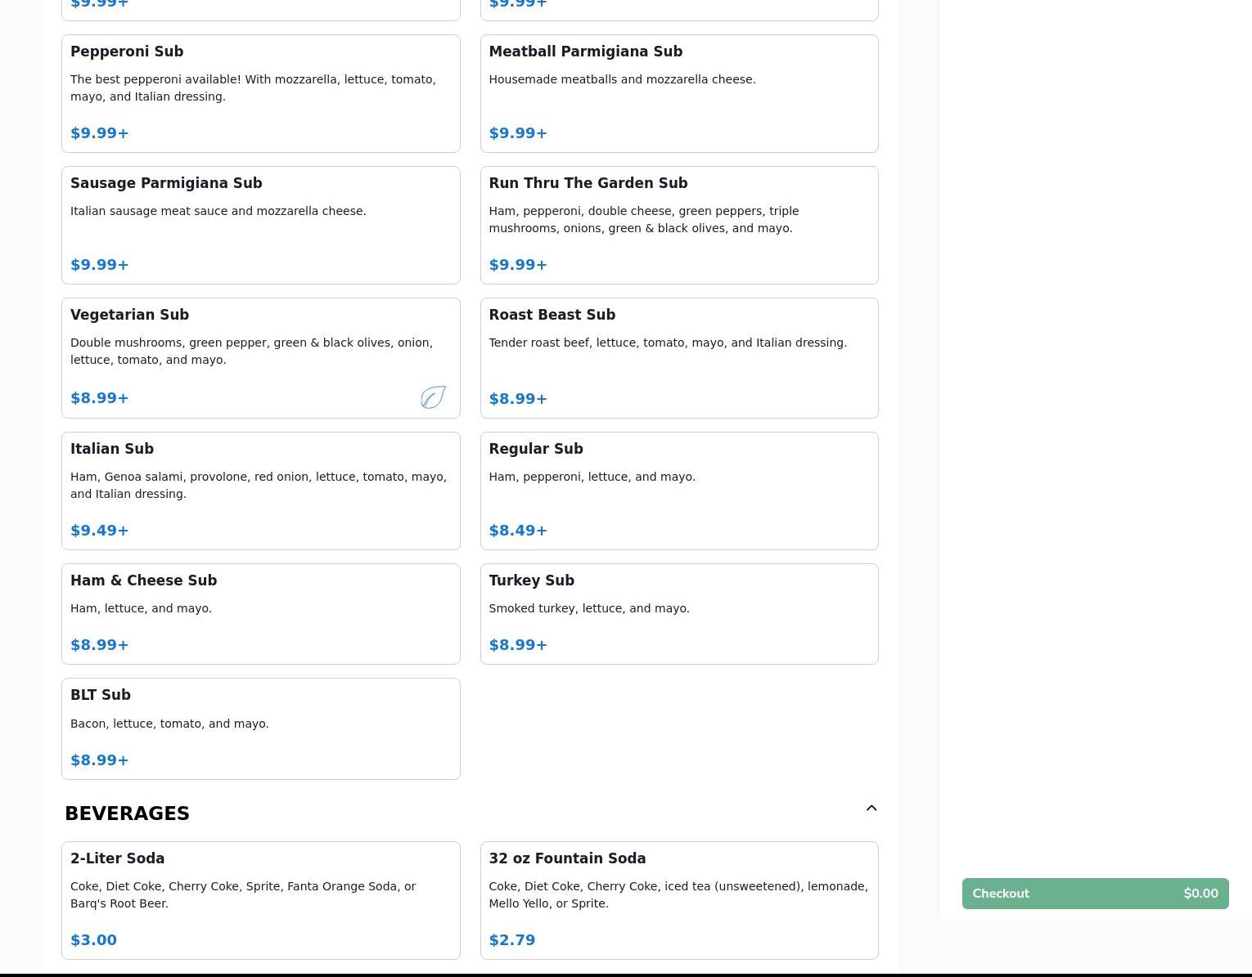Select the Meatball Parmigiana Sub item
This screenshot has width=1252, height=977.
pos(679,93)
